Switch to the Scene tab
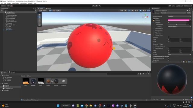Viewport: 193px width, 108px height. 41,8
